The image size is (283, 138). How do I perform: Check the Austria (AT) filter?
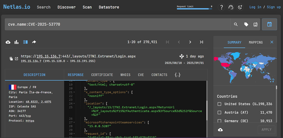tap(219, 112)
